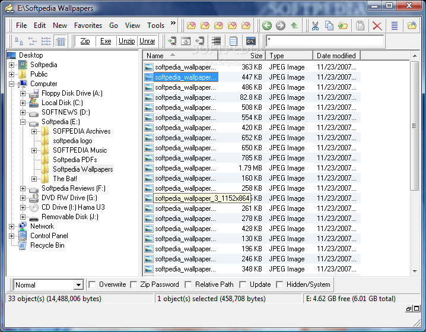Collapse the Computer tree node
The height and width of the screenshot is (332, 426).
click(x=11, y=84)
